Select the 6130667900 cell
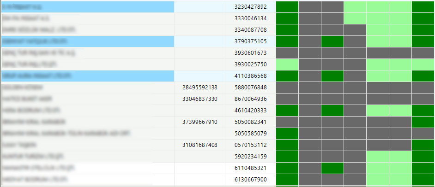This screenshot has width=435, height=187. pos(250,180)
